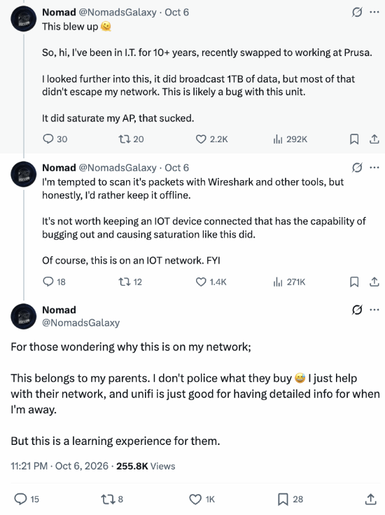Open the 11:21 PM Oct 6, 2026 timestamp

(x=59, y=466)
